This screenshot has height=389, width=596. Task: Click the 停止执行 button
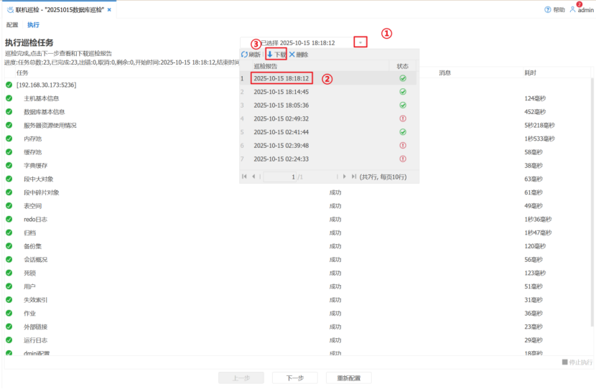click(x=577, y=362)
